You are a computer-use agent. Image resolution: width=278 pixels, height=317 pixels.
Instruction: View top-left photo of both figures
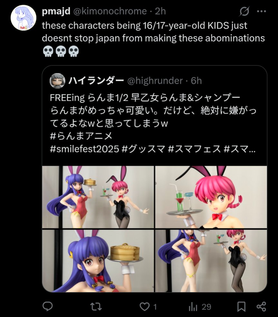click(x=98, y=197)
